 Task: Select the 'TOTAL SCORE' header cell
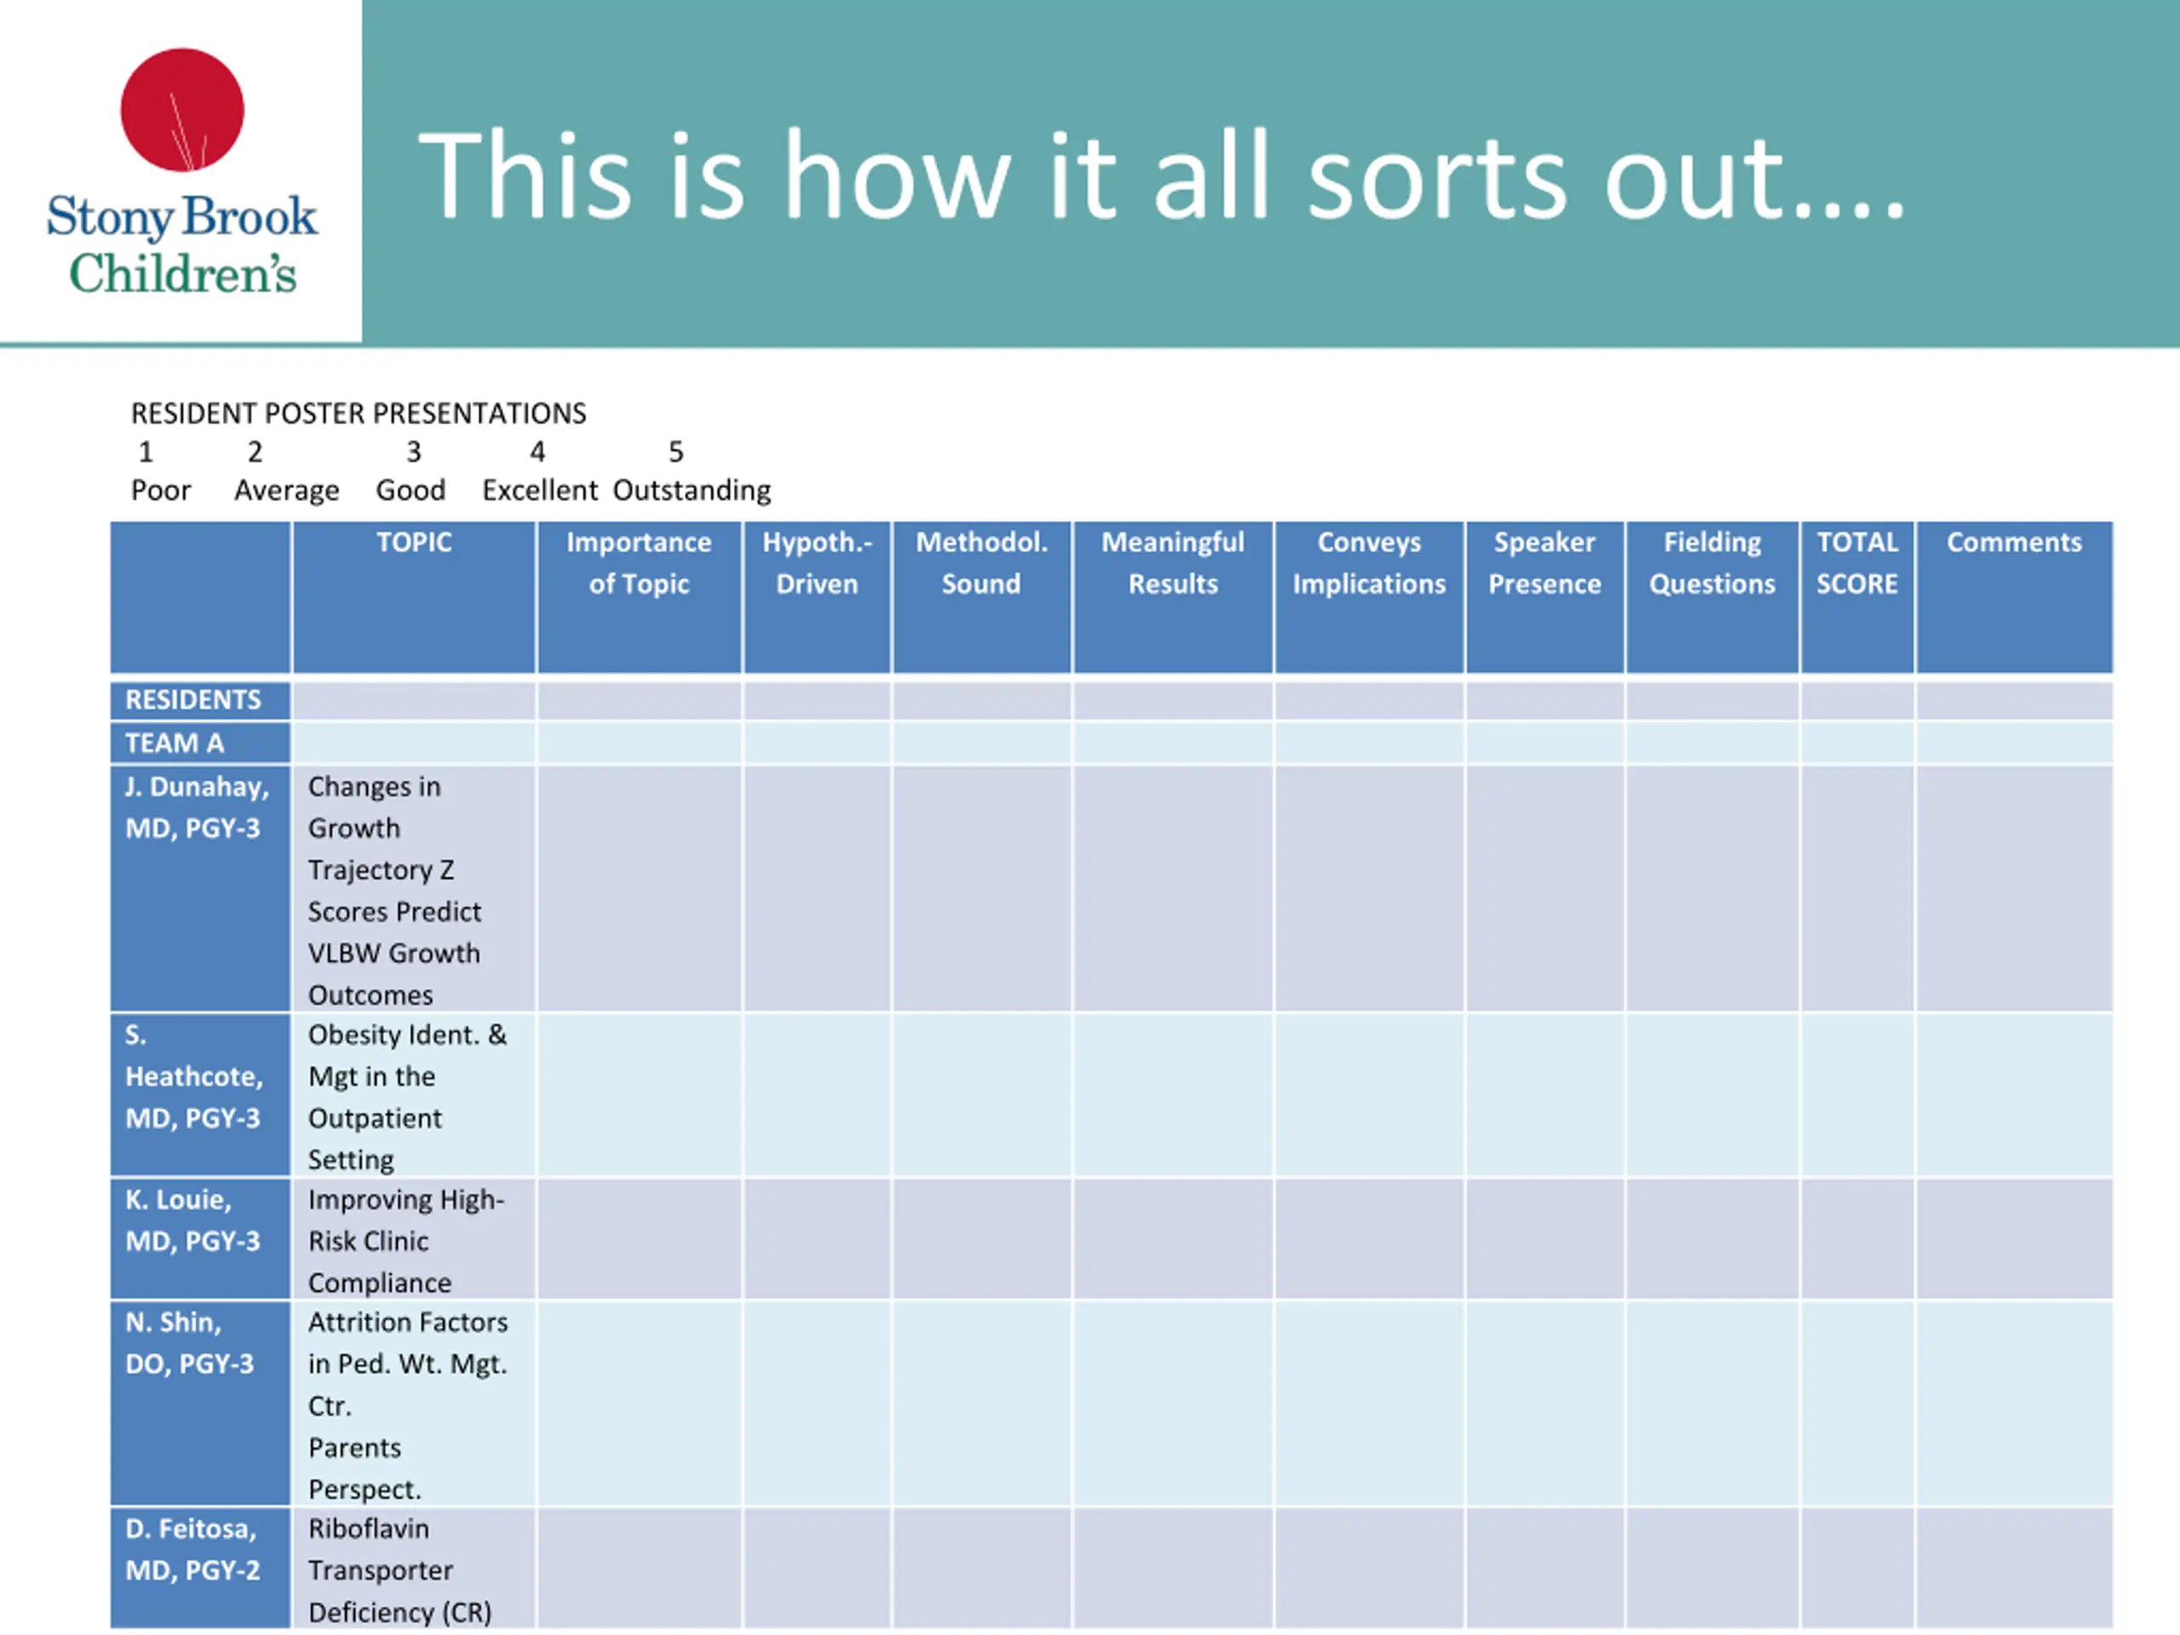[x=1856, y=597]
